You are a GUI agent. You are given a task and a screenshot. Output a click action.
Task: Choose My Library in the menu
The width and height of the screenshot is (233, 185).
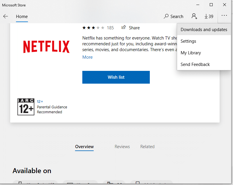pyautogui.click(x=204, y=53)
